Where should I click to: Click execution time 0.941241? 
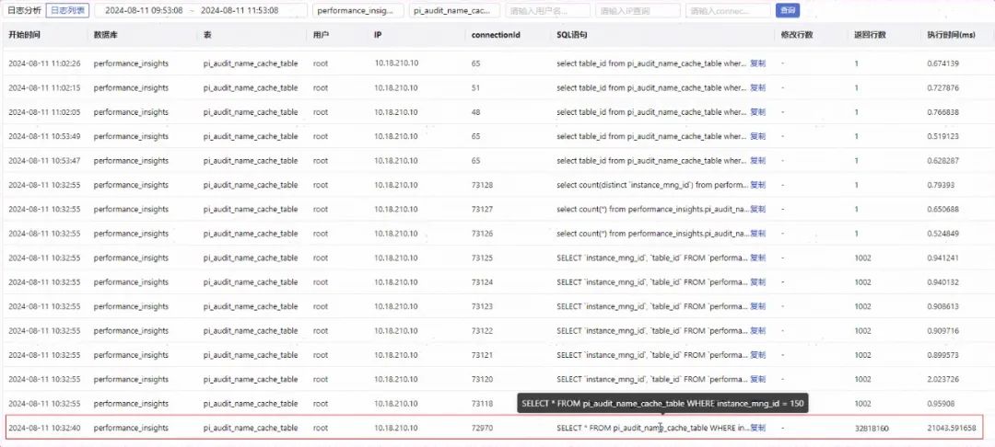pyautogui.click(x=943, y=258)
